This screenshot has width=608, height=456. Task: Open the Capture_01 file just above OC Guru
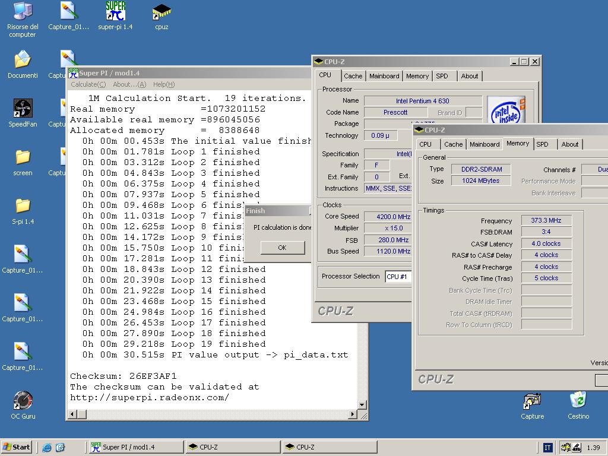(x=23, y=357)
